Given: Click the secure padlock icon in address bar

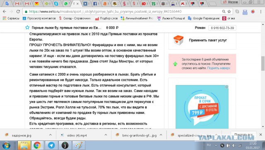Looking at the screenshot, I should coord(26,12).
